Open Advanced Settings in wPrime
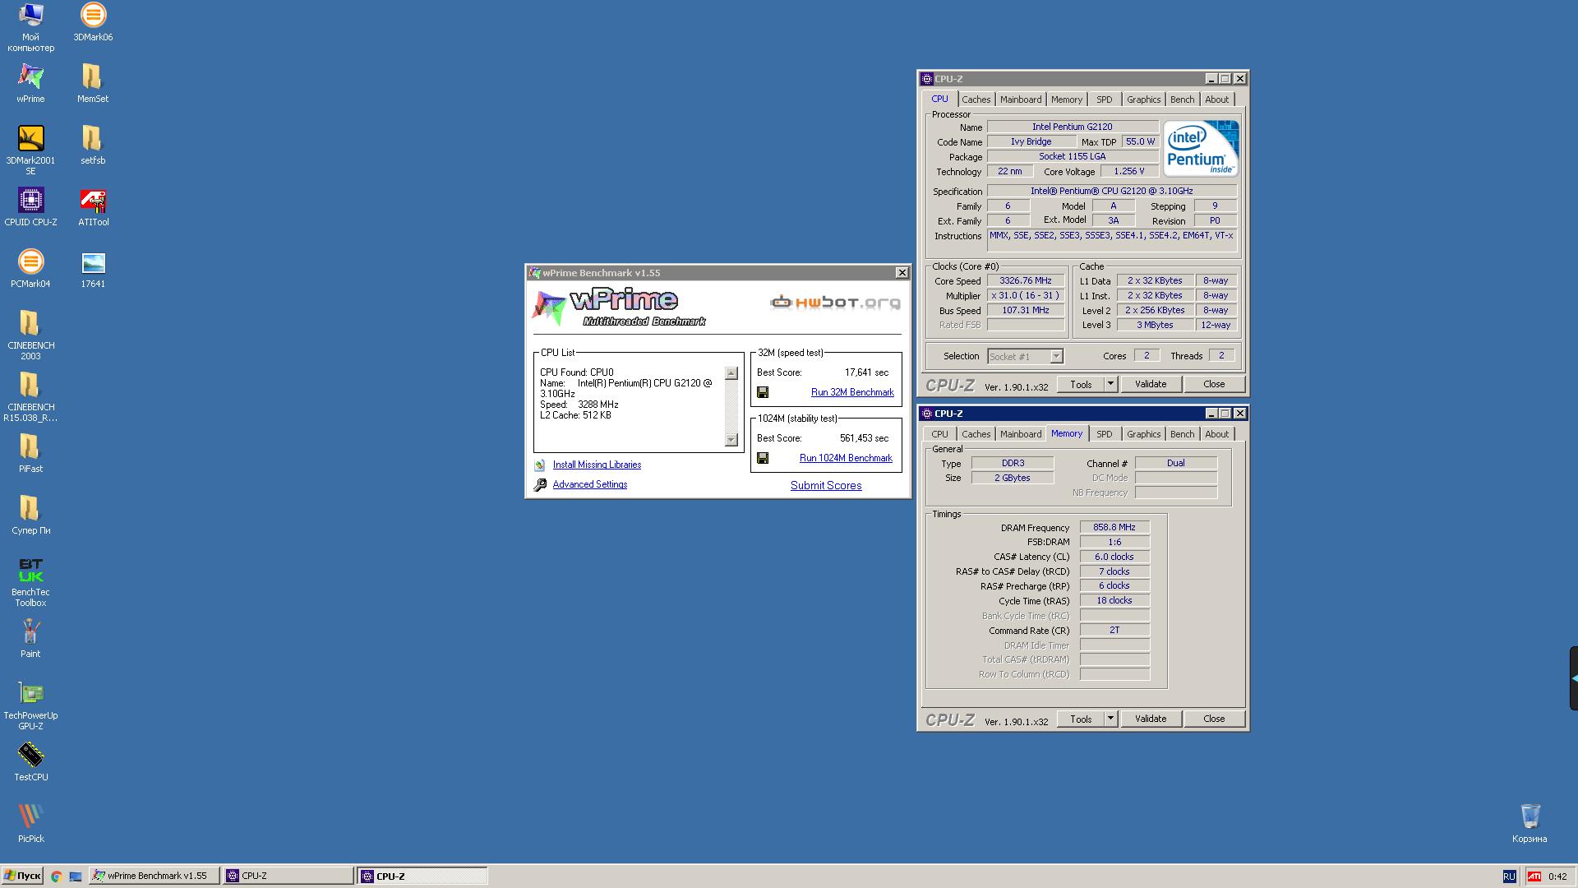 click(x=589, y=484)
